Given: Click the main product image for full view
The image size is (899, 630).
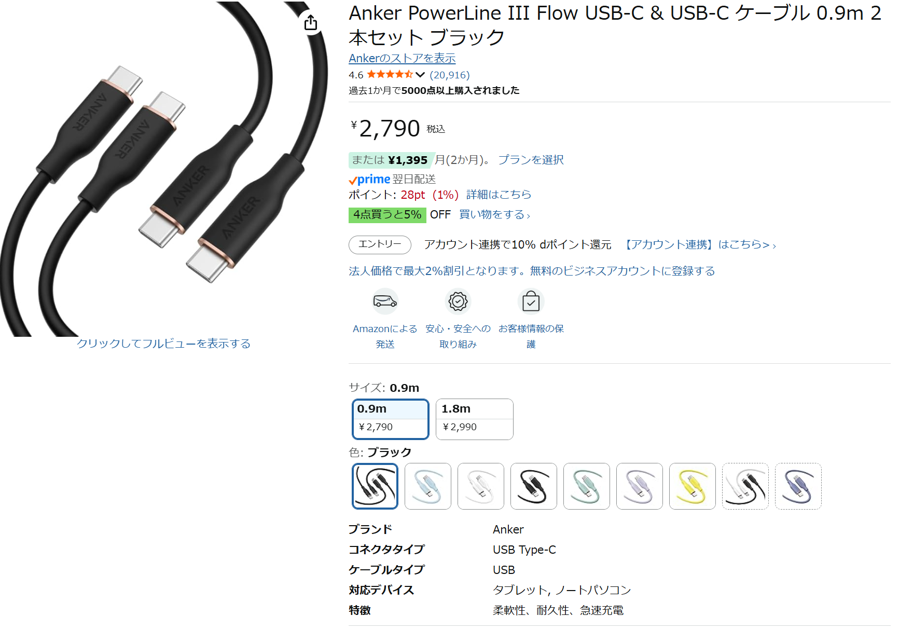Looking at the screenshot, I should point(164,169).
